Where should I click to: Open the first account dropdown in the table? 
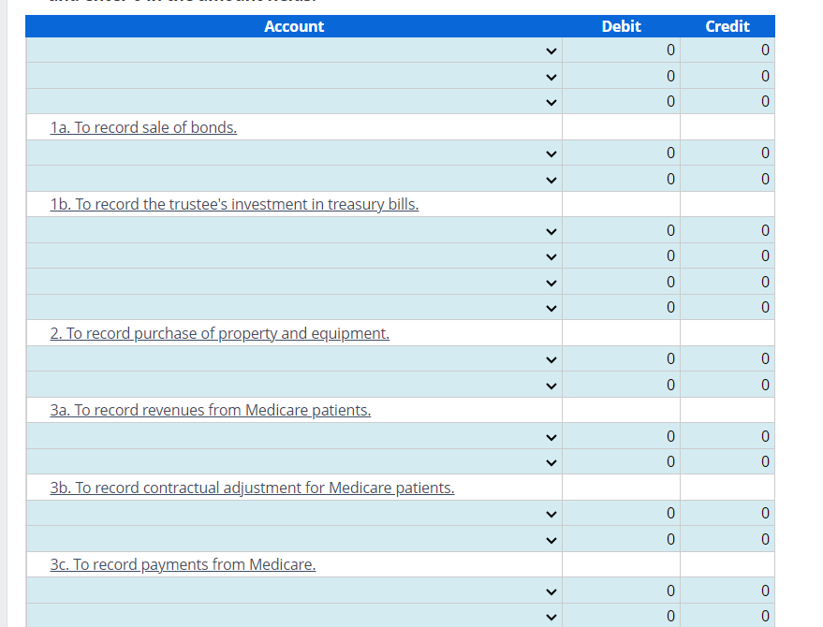tap(551, 51)
